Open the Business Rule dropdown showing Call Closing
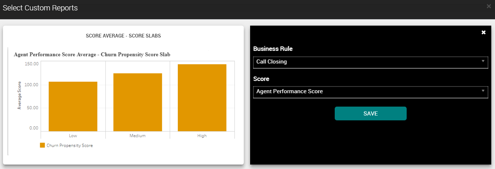Viewport: 495px width, 169px height. (371, 62)
